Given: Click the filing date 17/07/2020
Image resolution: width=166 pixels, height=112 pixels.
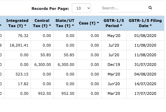Looking at the screenshot, I should click(x=145, y=94).
